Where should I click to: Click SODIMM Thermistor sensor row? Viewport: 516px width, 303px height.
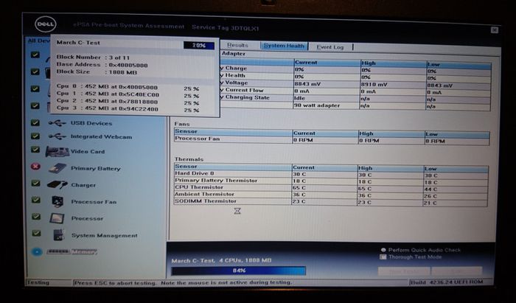click(x=331, y=202)
